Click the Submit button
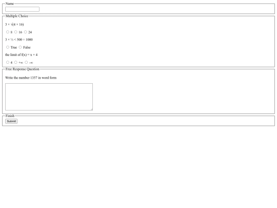Screen dimensions: 277x208 click(x=11, y=121)
